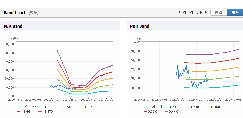The width and height of the screenshot is (243, 118).
Task: Click the 60,000 y-axis label in PER chart
Action: click(10, 44)
